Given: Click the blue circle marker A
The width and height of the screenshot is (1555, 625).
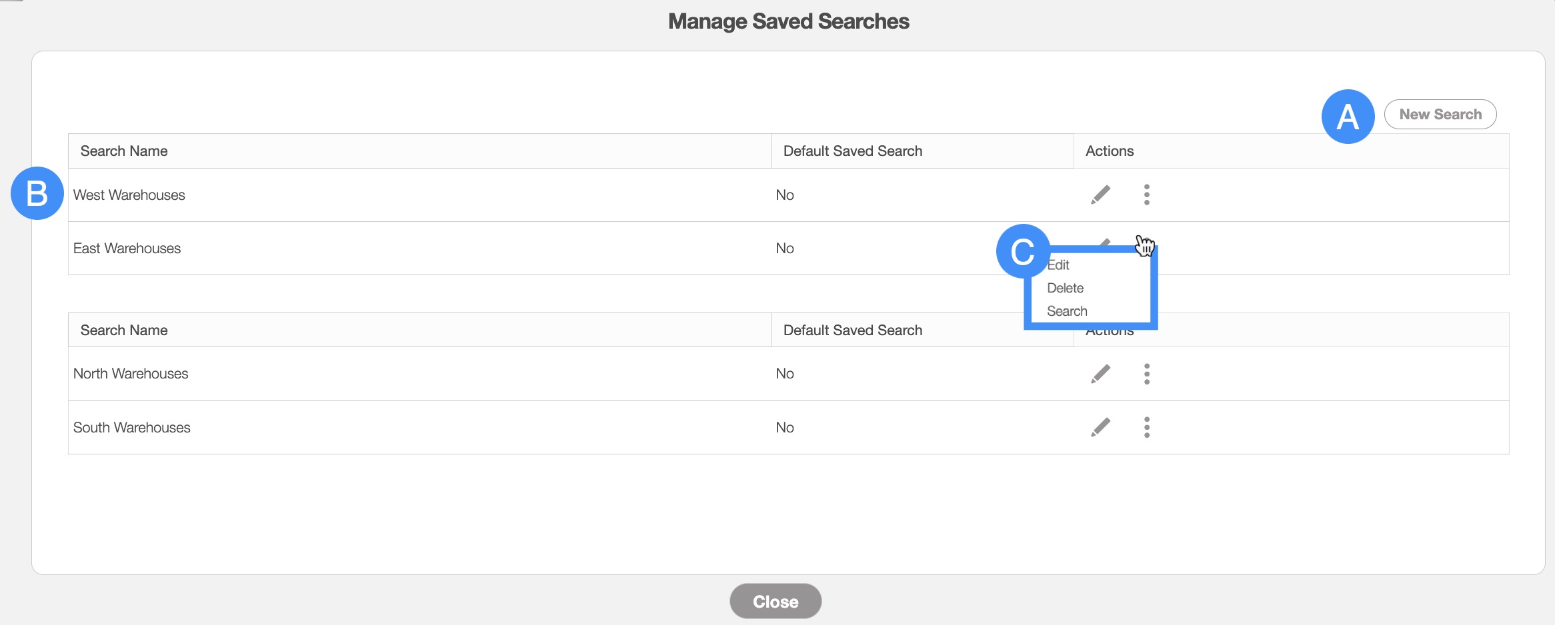Looking at the screenshot, I should [1348, 117].
